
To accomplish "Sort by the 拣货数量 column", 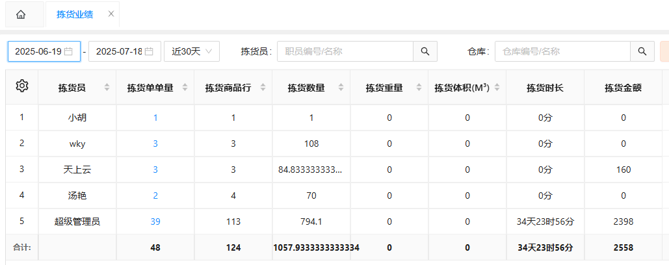I will [x=341, y=88].
